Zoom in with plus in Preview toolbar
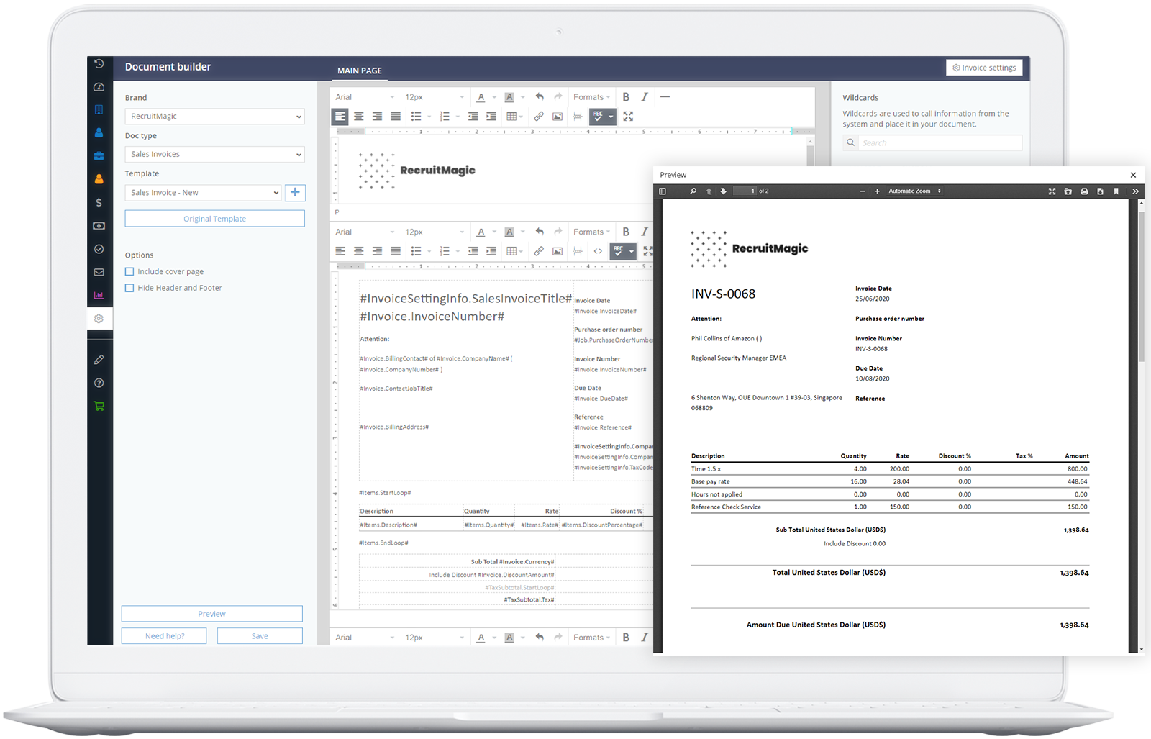This screenshot has height=739, width=1151. coord(877,191)
